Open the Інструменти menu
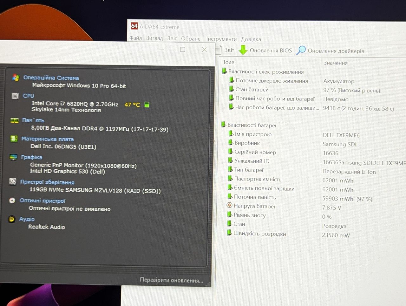 coord(221,39)
